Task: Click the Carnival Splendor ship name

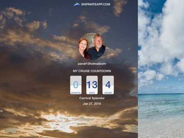Action: [92, 98]
